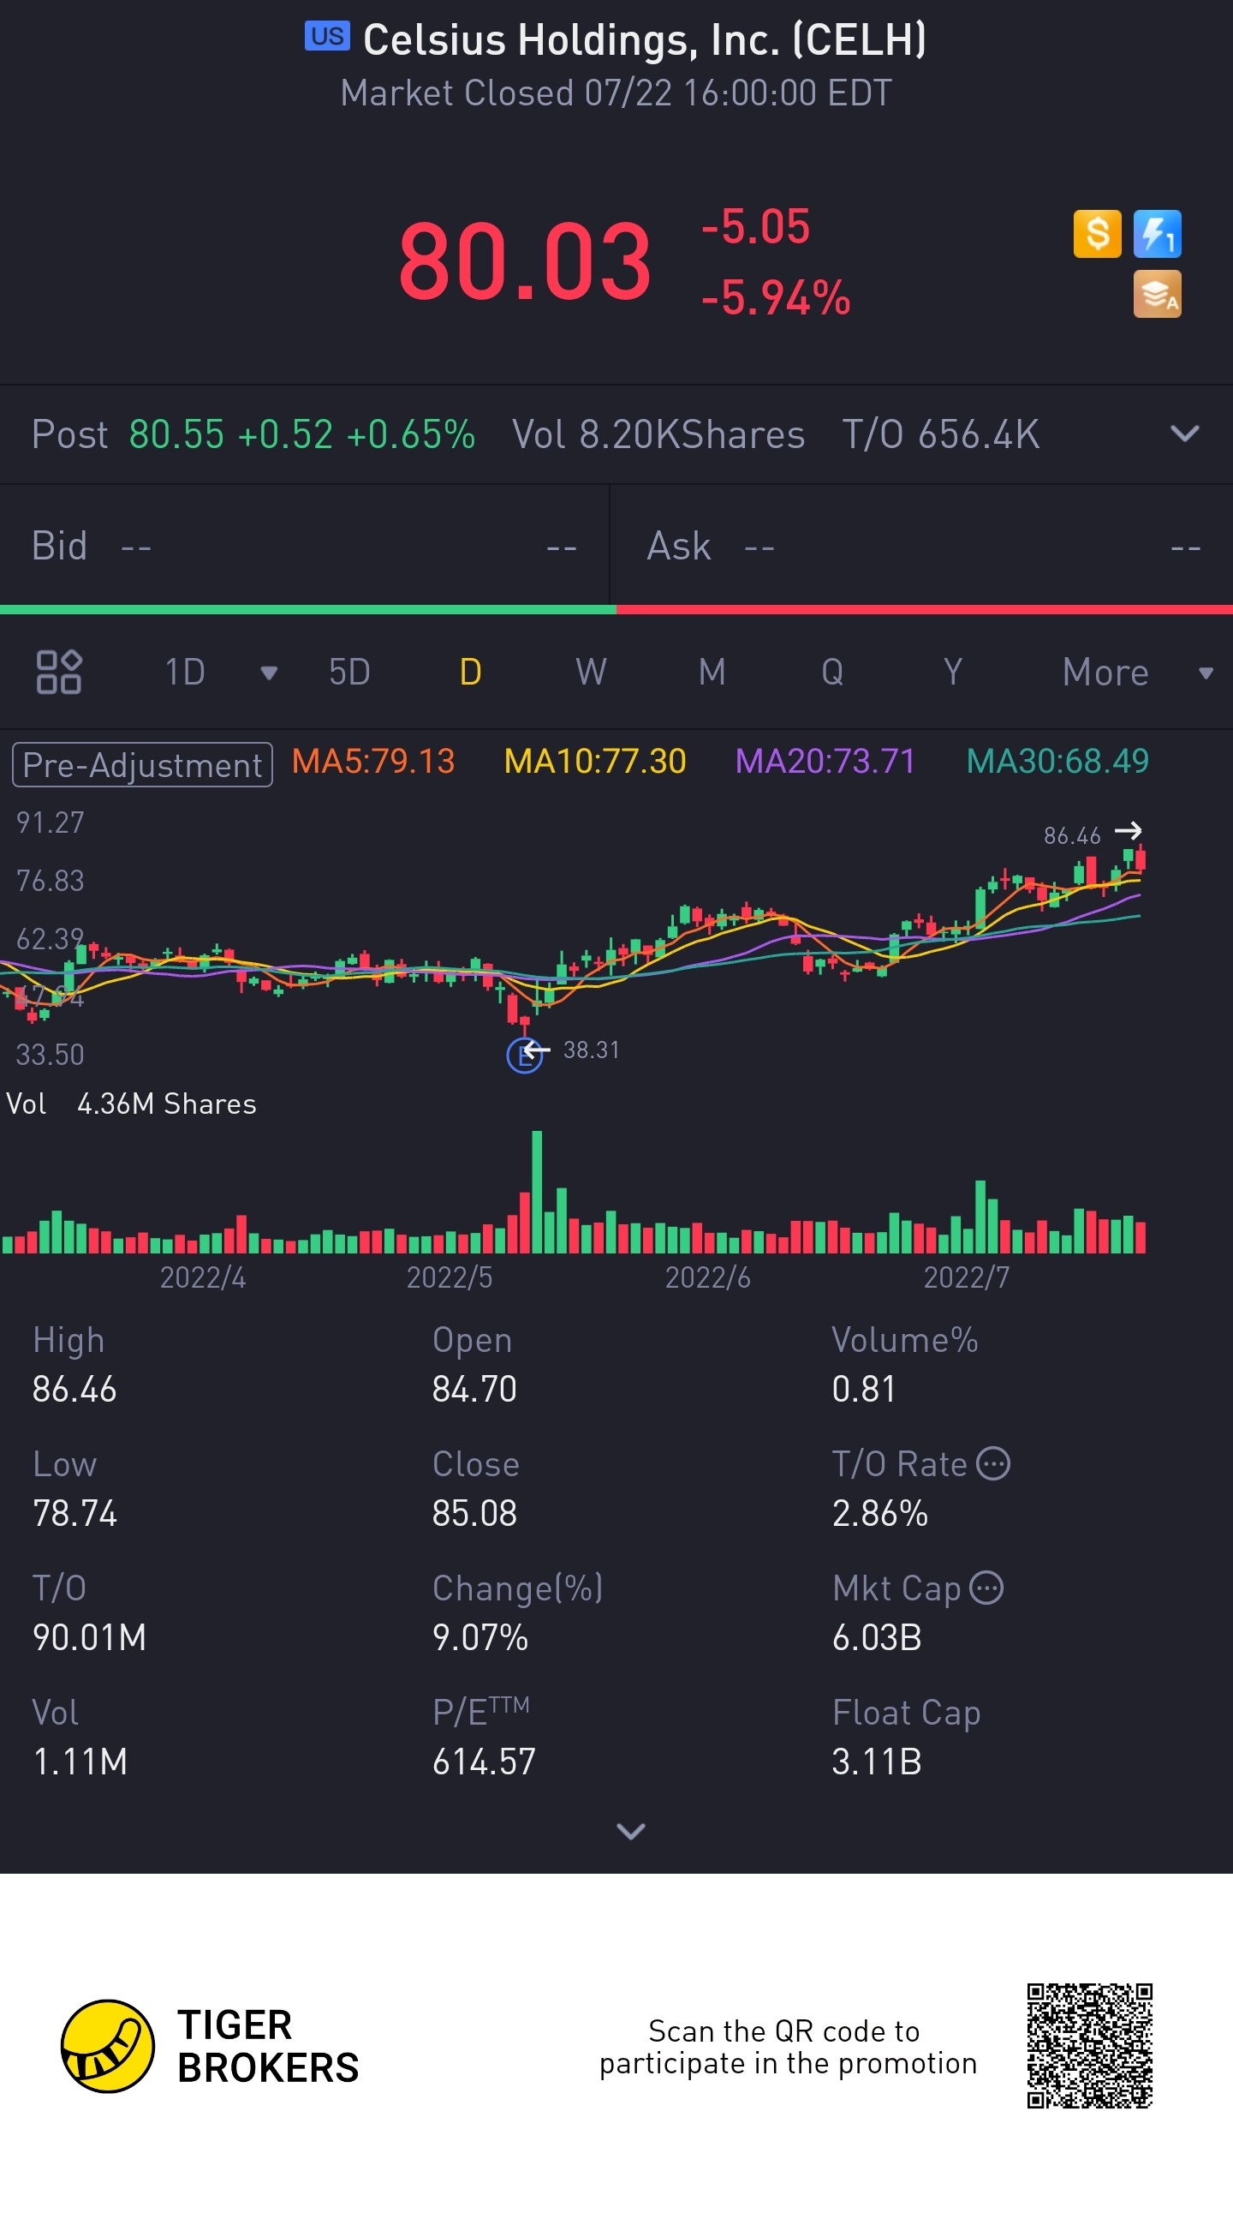Tap the P/E TTM value 614.57
1233x2219 pixels.
(x=484, y=1761)
